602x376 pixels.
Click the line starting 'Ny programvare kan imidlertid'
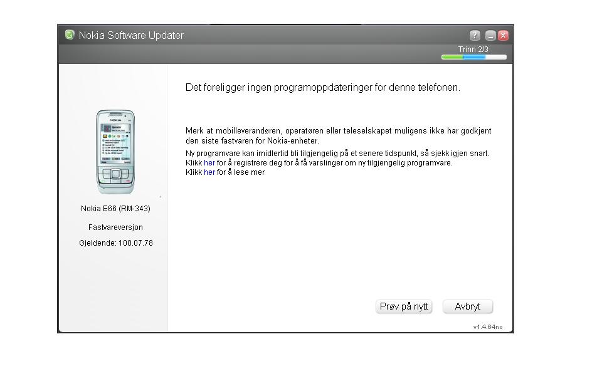(337, 154)
